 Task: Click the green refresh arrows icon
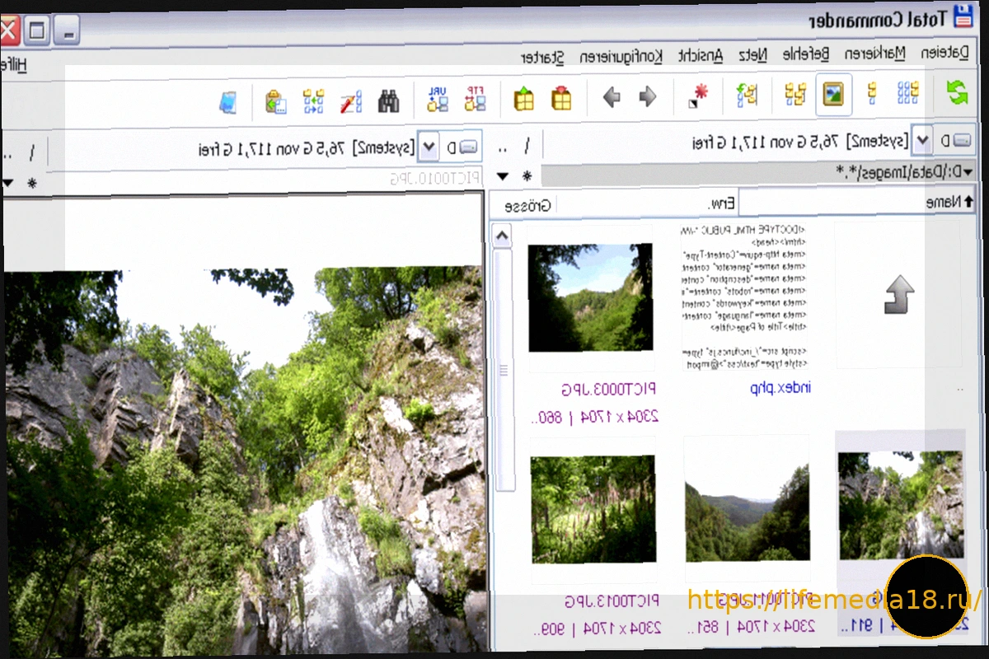click(957, 92)
